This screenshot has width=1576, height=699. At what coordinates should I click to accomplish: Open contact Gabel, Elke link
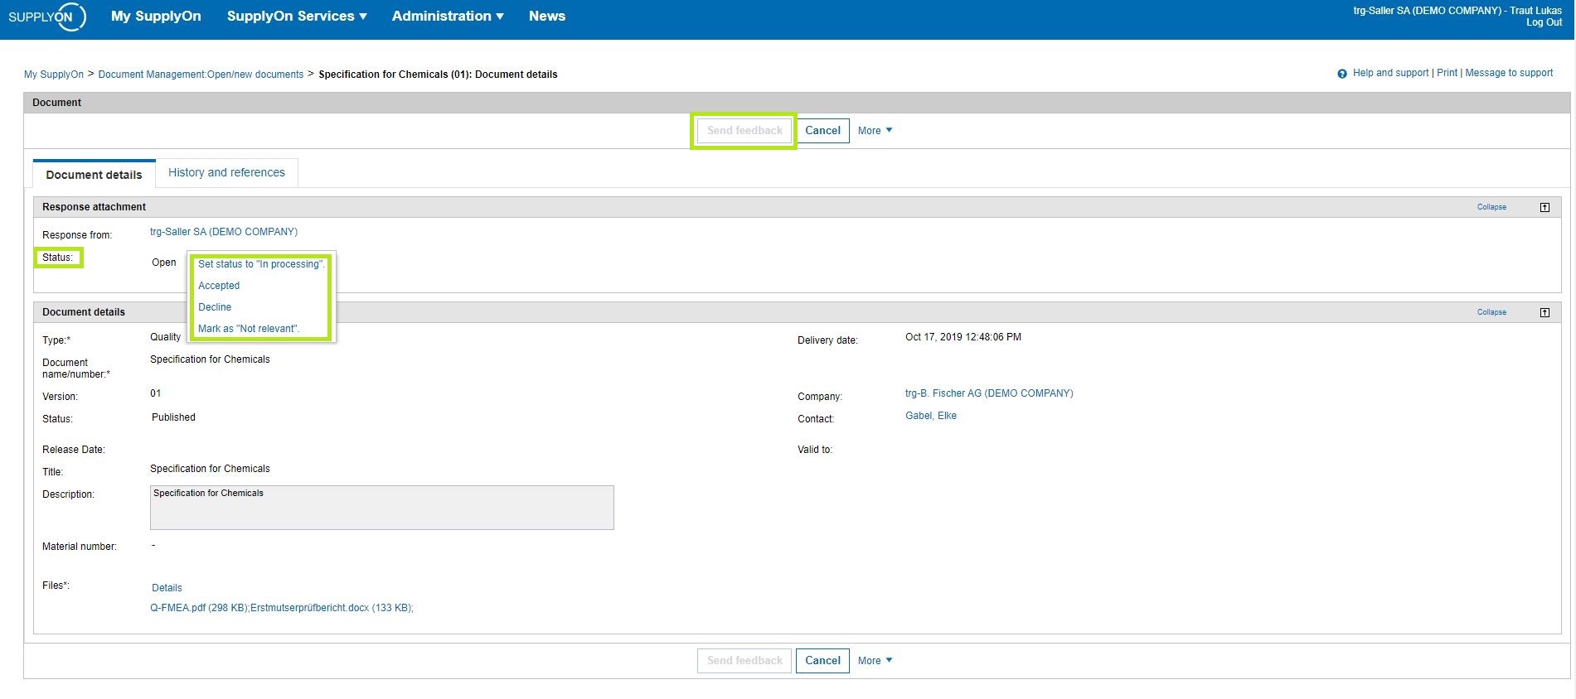coord(931,416)
